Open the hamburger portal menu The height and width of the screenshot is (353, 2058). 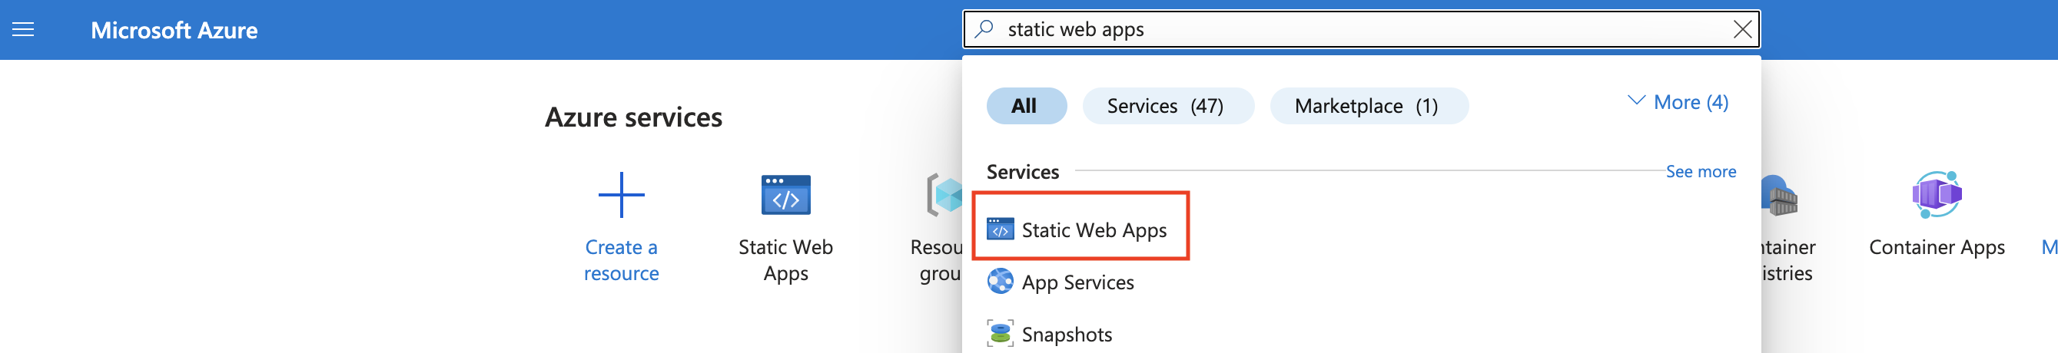click(23, 31)
